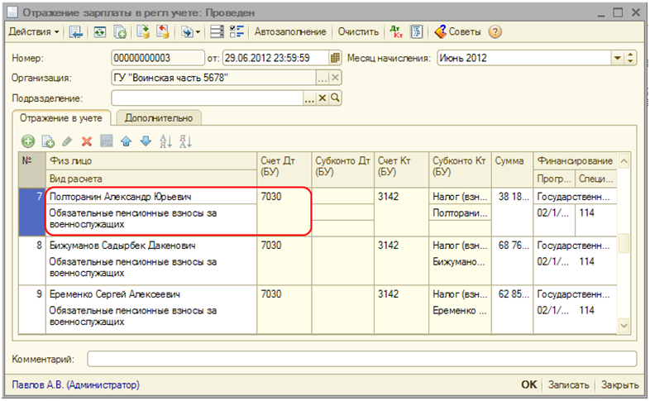This screenshot has height=401, width=650.
Task: Click the Подразделение search magnifier button
Action: [x=336, y=98]
